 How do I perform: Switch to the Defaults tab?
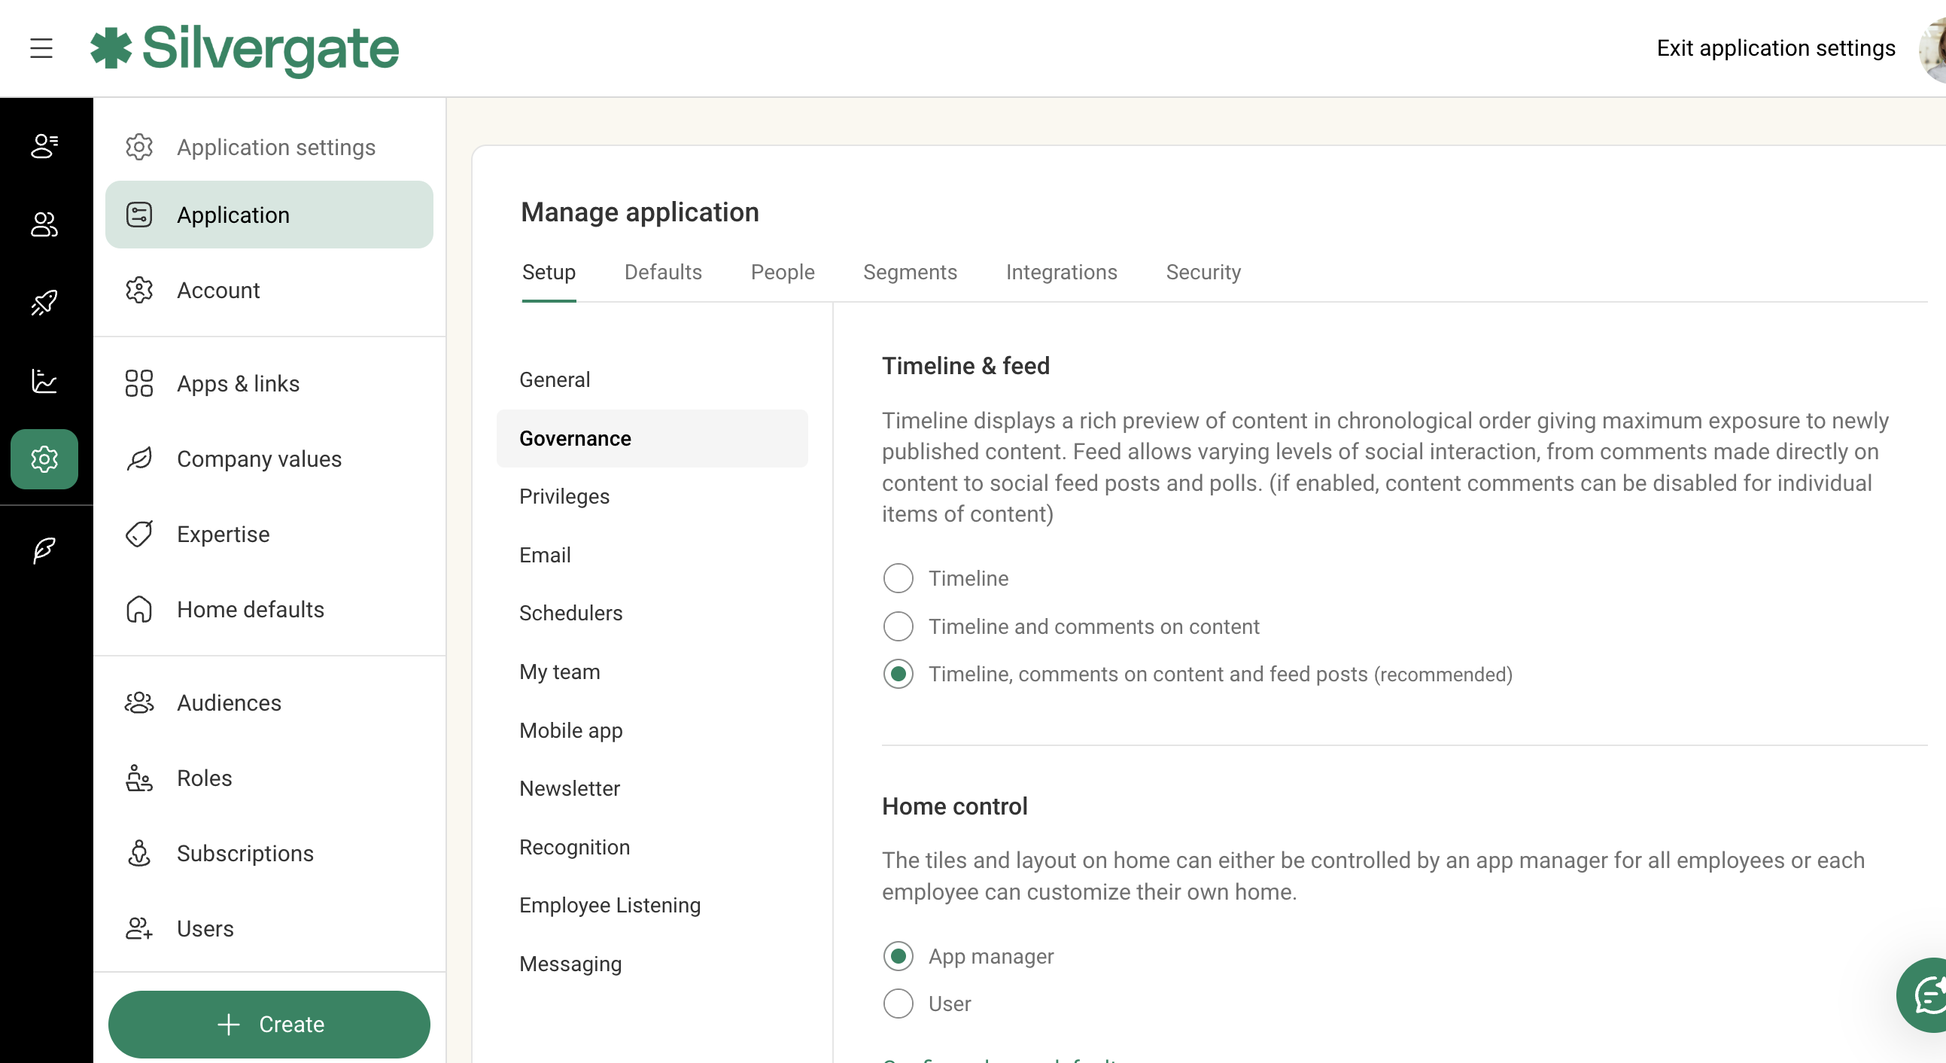pos(662,272)
